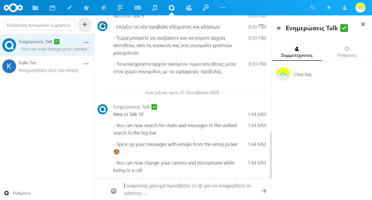The height and width of the screenshot is (200, 372).
Task: Click the Talk avatar beside October message
Action: click(x=103, y=109)
